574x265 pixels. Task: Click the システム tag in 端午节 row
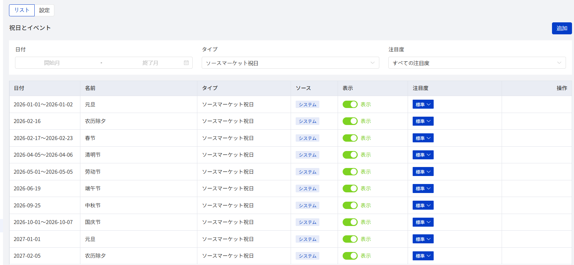click(307, 188)
